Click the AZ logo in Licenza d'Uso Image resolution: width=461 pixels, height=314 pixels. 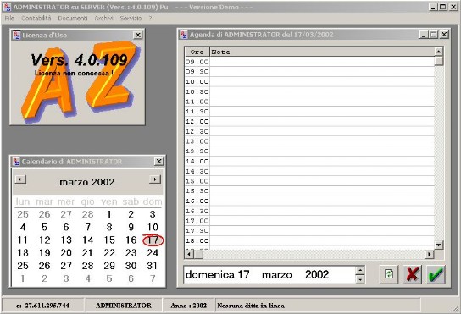point(78,81)
